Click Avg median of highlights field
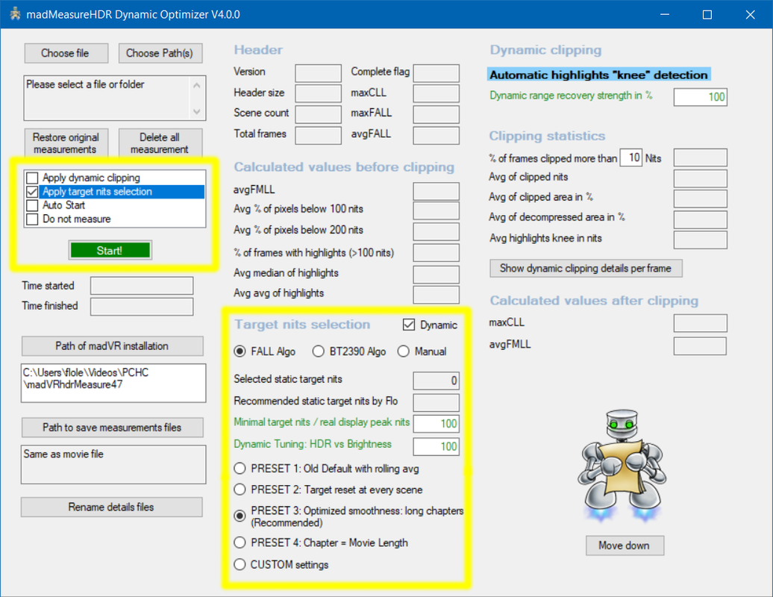 click(436, 275)
